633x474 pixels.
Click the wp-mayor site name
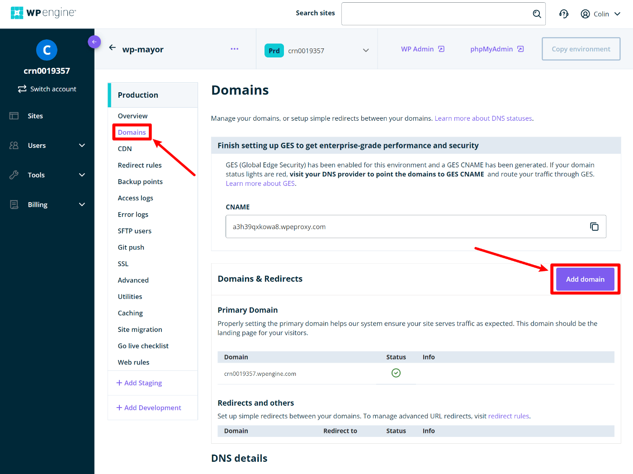click(143, 49)
